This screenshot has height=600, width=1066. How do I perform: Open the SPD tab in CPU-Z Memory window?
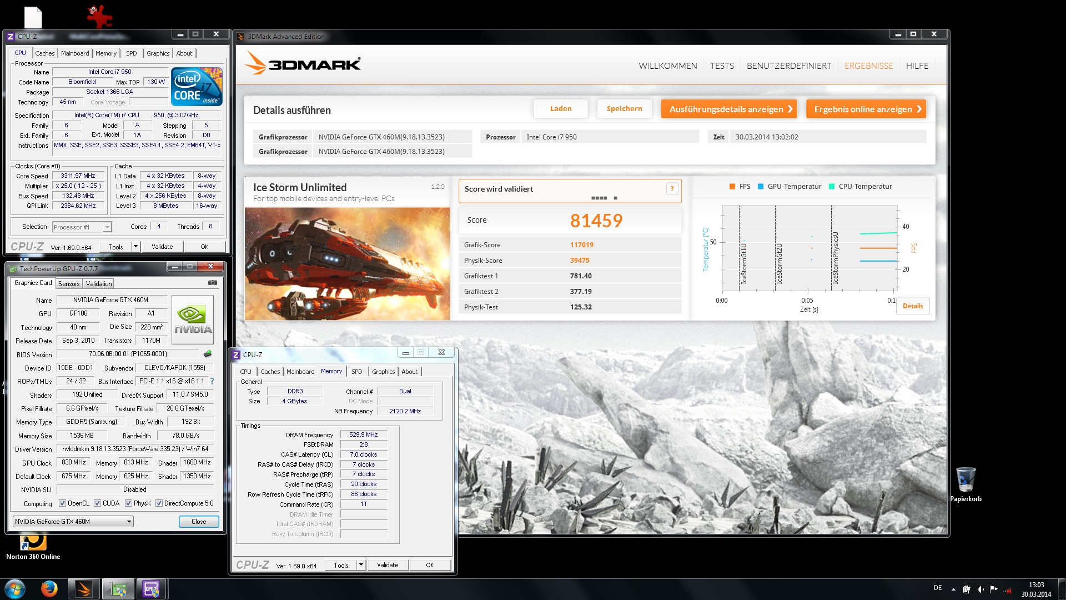click(357, 372)
